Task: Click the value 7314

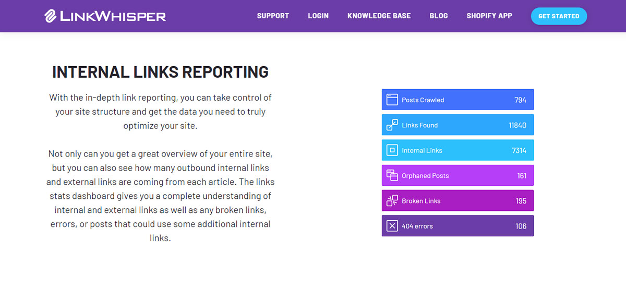Action: (519, 150)
